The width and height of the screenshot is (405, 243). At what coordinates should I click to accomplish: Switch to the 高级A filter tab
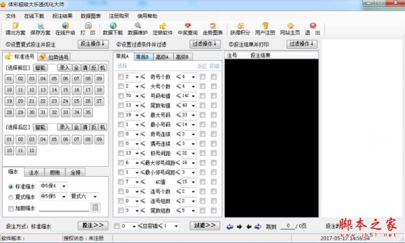[163, 57]
